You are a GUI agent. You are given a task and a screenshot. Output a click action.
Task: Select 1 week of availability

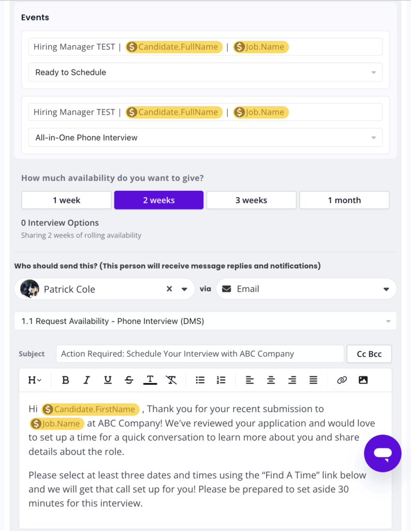(66, 200)
